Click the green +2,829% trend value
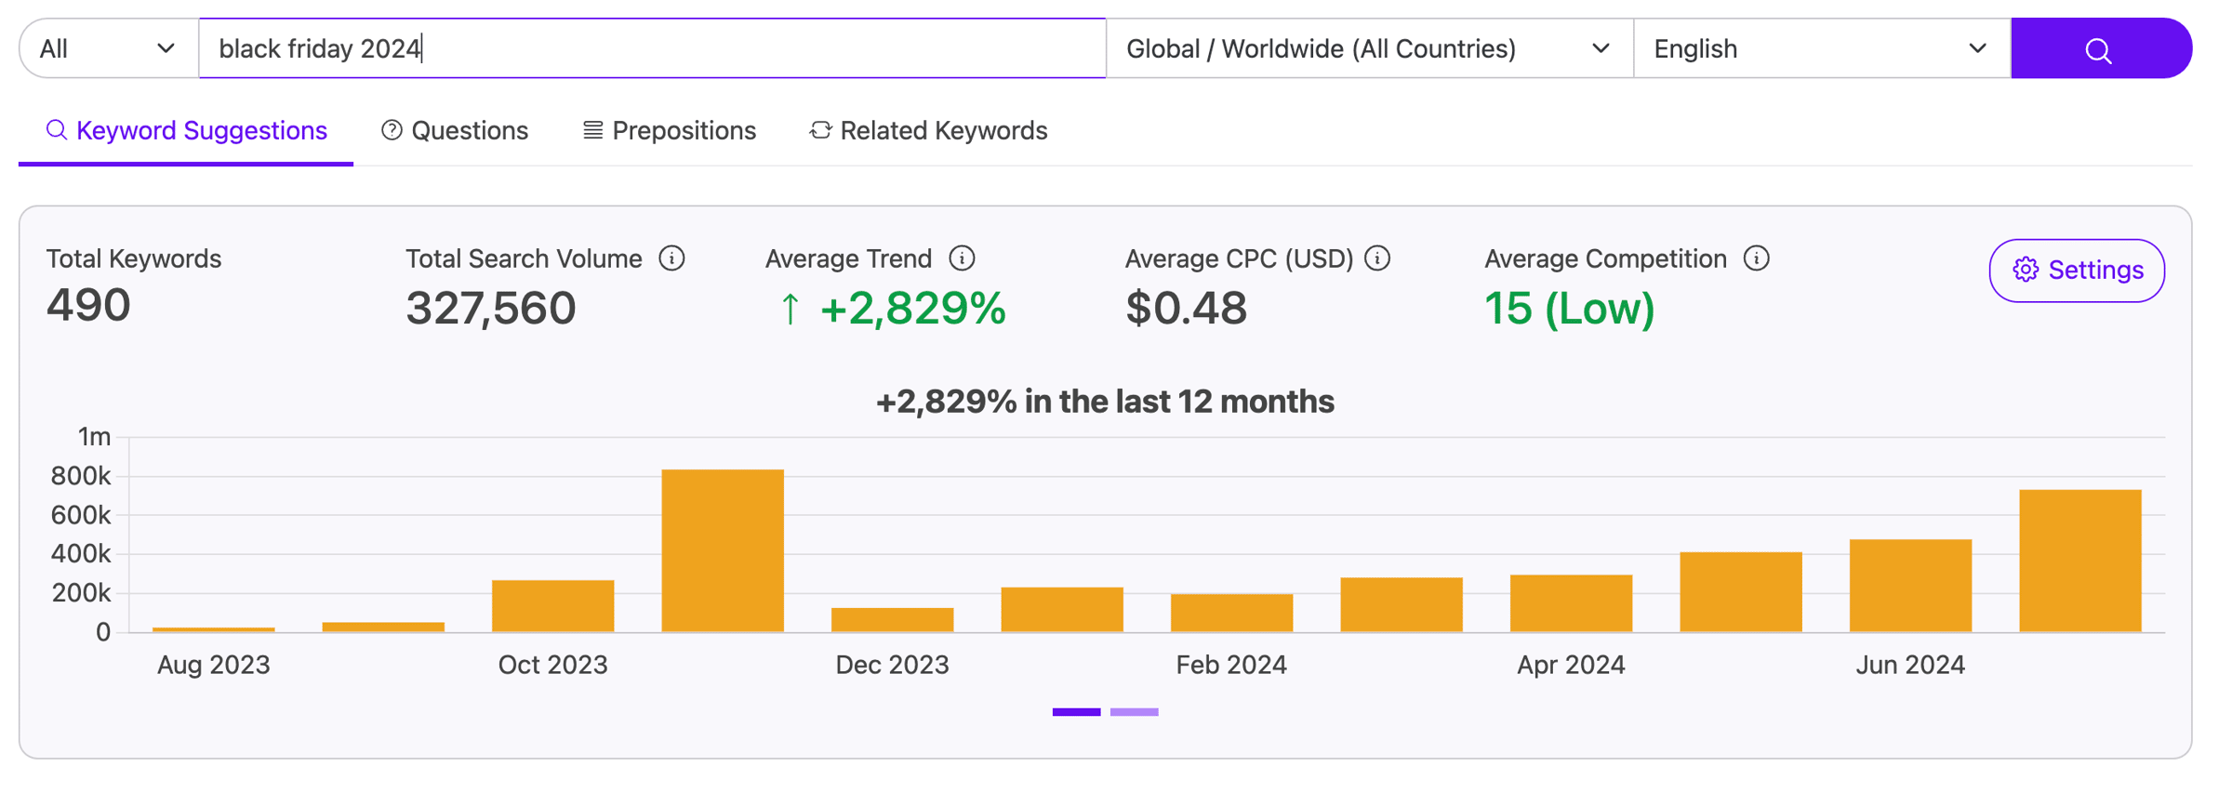 tap(911, 309)
